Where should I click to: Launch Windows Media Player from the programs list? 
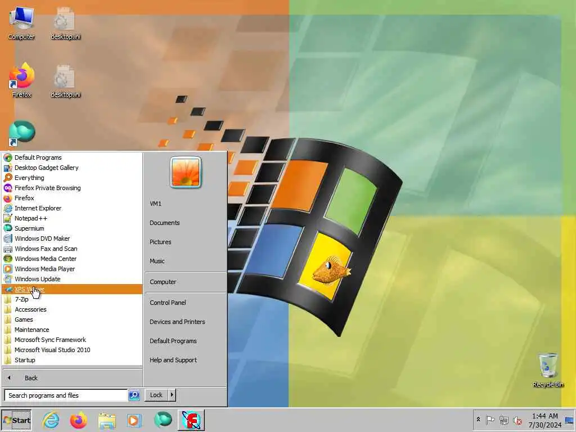click(72, 269)
